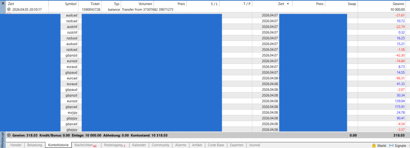Click the 8.73 profit value
The height and width of the screenshot is (148, 410).
(402, 67)
